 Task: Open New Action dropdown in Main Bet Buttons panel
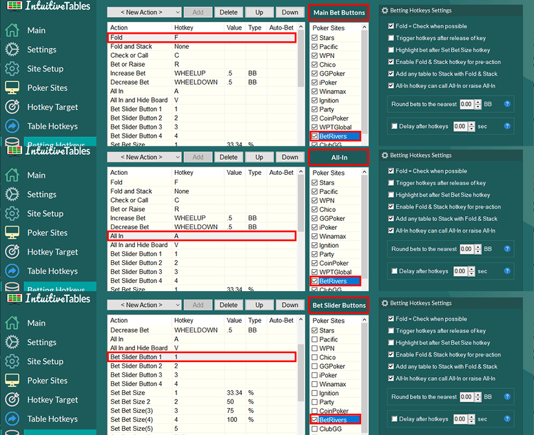144,12
